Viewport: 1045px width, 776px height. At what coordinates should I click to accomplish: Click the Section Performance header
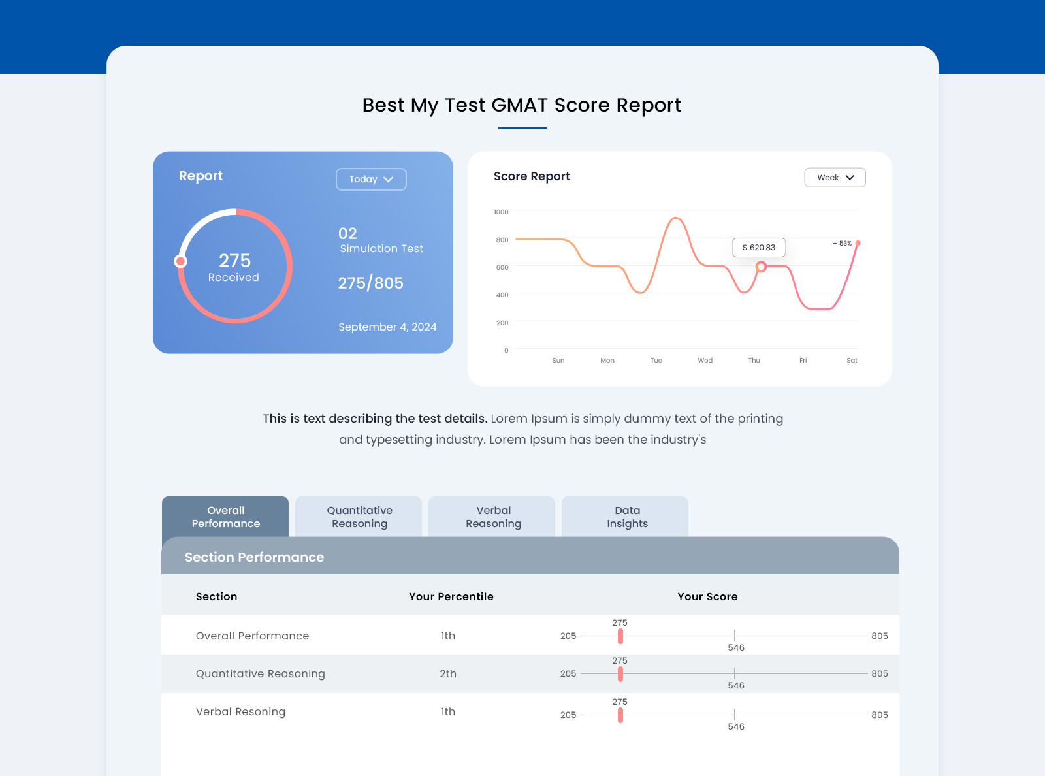pos(254,557)
